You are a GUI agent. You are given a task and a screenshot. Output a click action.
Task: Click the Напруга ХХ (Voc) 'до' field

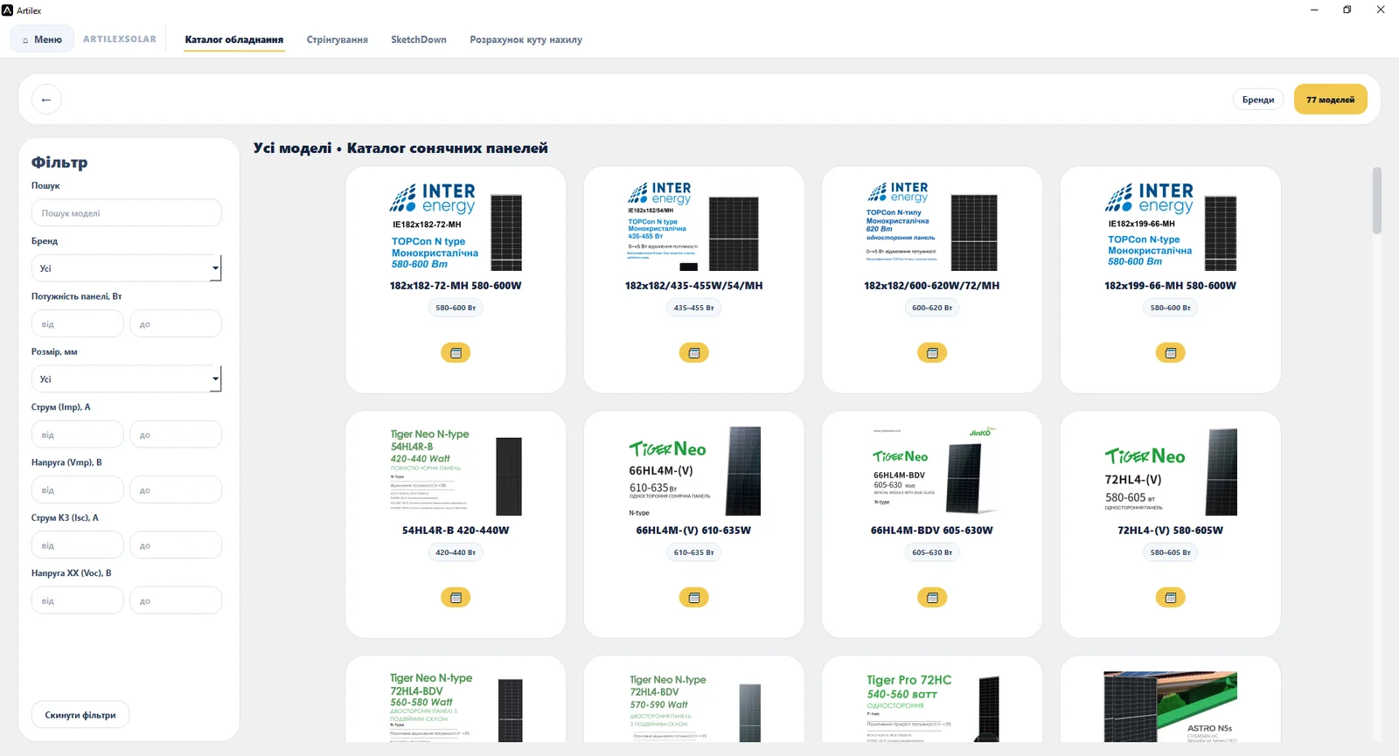coord(176,601)
